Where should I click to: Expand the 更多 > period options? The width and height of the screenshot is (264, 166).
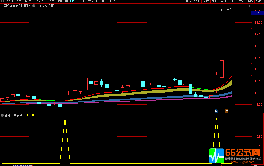click(x=111, y=1)
